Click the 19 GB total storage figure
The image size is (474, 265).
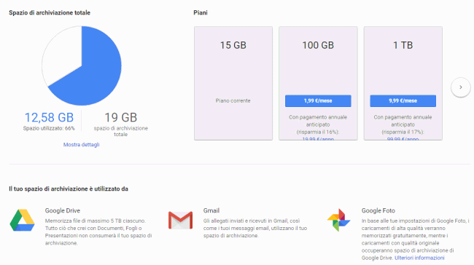click(120, 117)
